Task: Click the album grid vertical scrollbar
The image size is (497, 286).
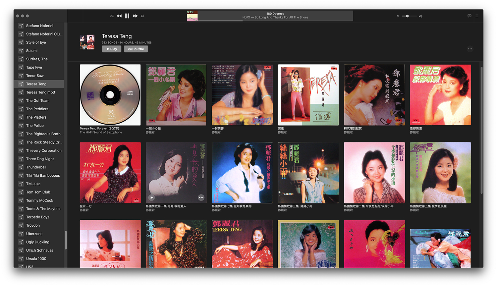Action: pos(481,130)
